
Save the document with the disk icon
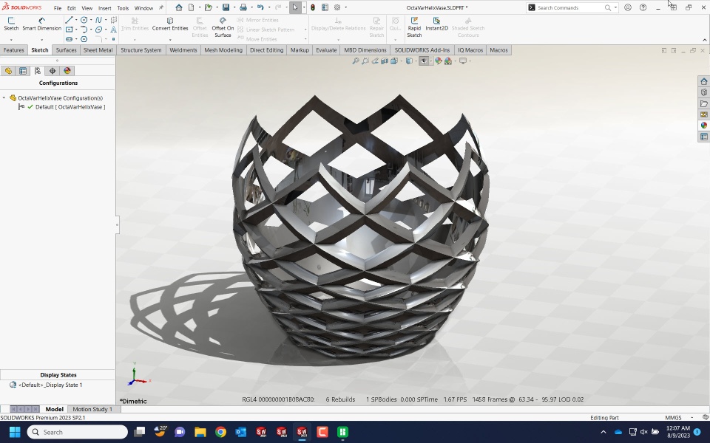click(x=226, y=7)
